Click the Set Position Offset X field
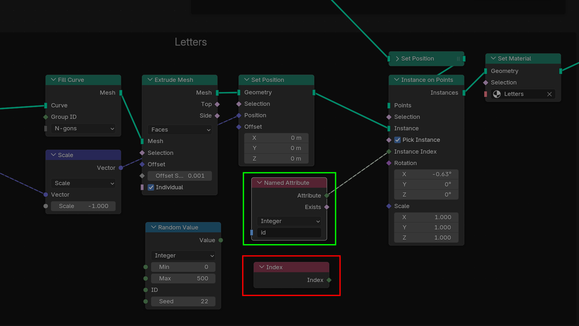The height and width of the screenshot is (326, 579). tap(276, 138)
